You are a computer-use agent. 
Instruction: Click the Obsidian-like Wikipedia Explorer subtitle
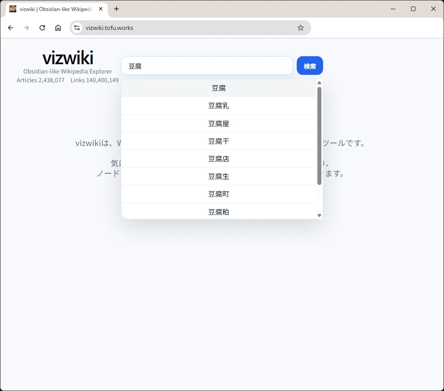pyautogui.click(x=68, y=71)
